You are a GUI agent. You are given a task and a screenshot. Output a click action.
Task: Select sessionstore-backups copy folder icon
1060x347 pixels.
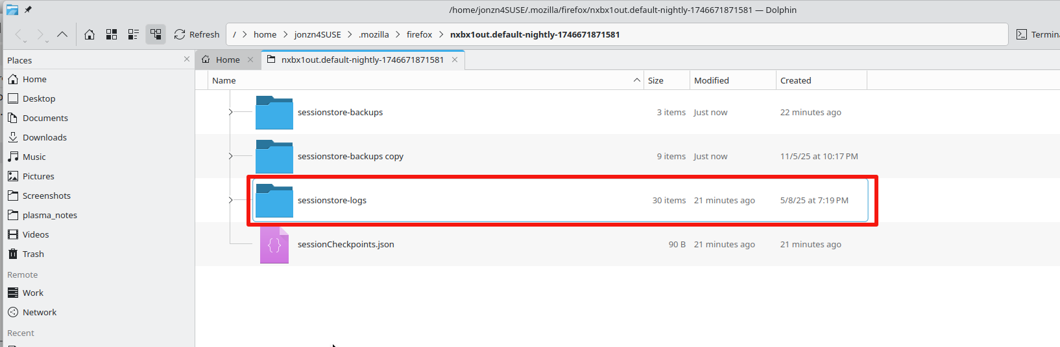point(274,157)
